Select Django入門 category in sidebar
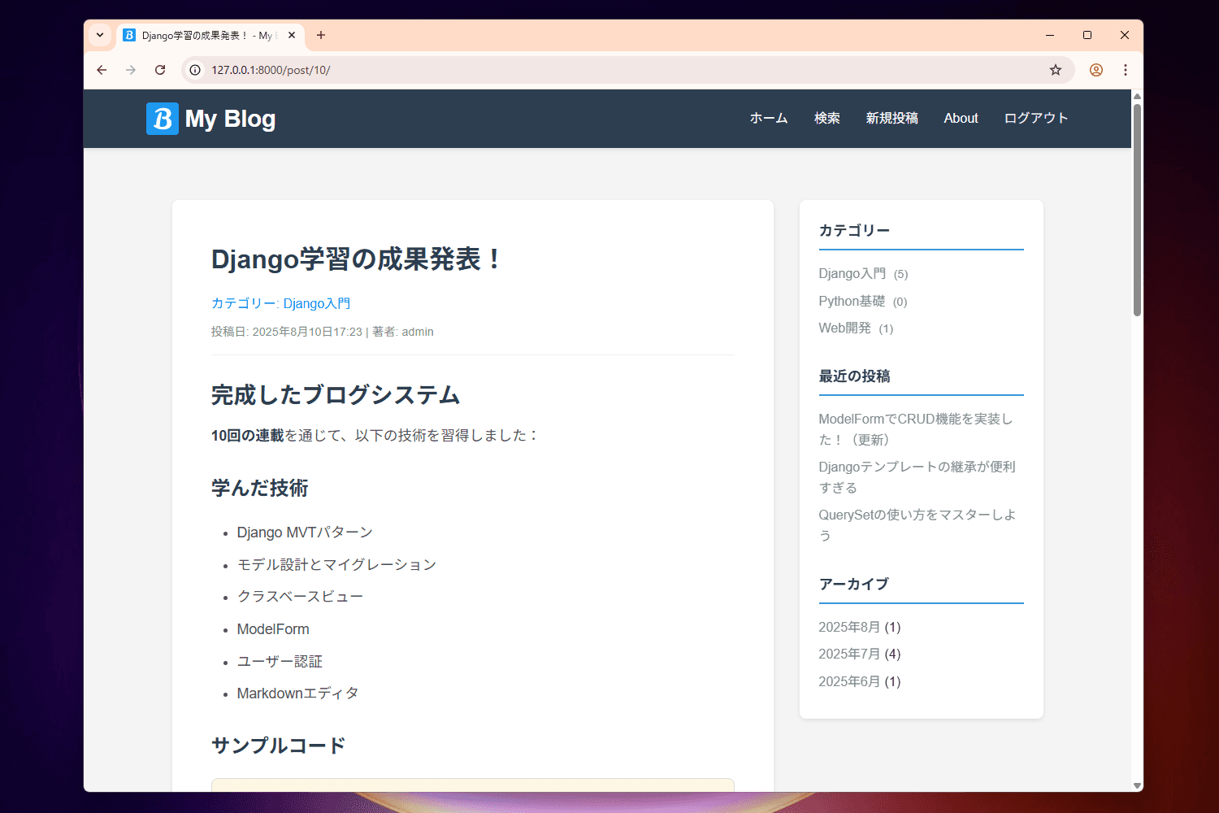The width and height of the screenshot is (1219, 813). click(x=852, y=274)
